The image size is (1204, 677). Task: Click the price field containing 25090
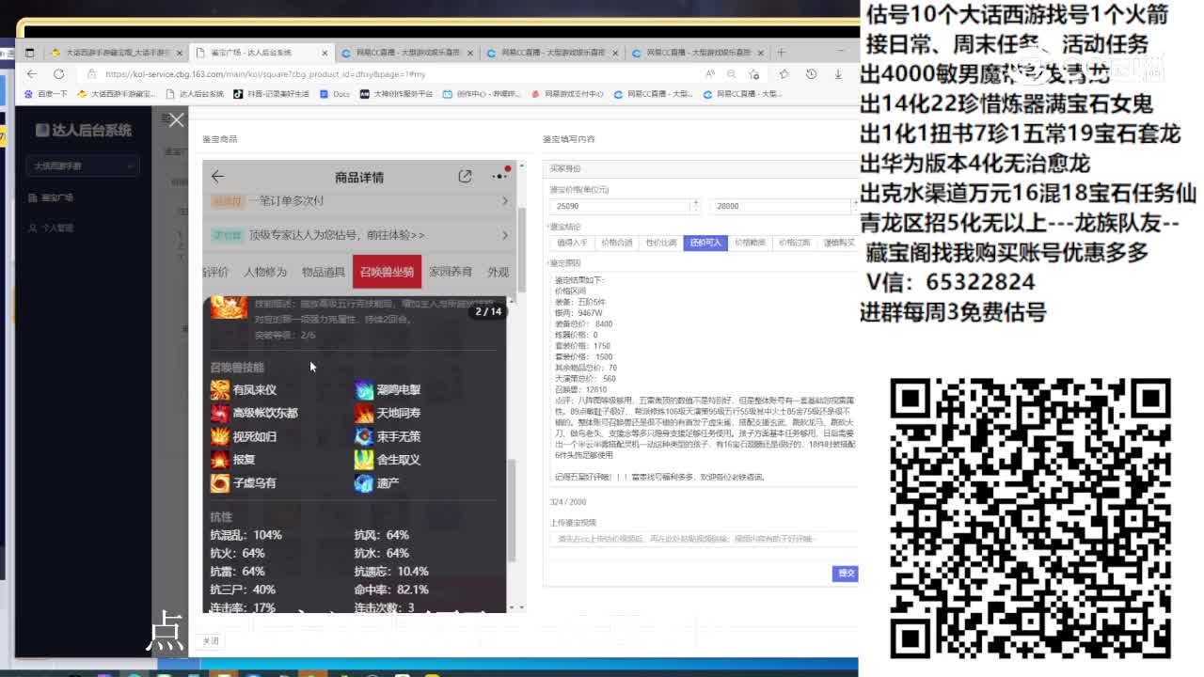pos(621,206)
